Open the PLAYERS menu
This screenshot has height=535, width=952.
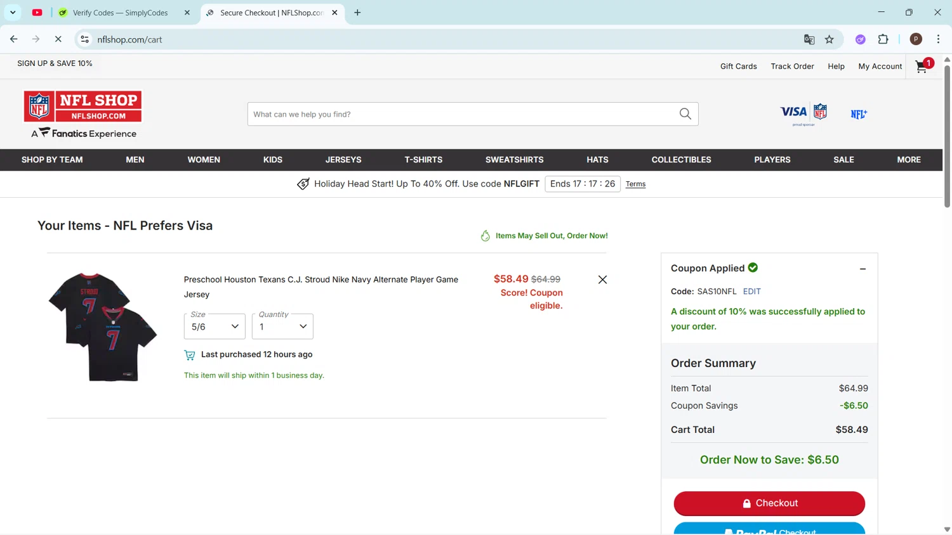click(772, 160)
